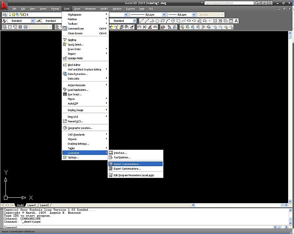Toggle layer 0 lock icon

click(21, 14)
